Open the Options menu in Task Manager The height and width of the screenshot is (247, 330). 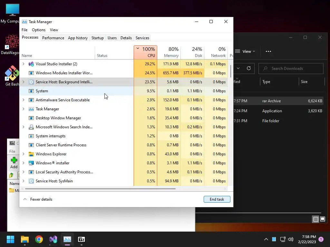coord(39,30)
